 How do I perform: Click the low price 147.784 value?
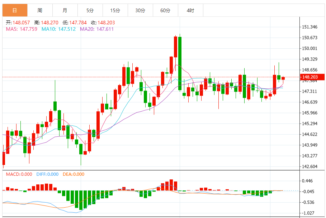(x=78, y=23)
